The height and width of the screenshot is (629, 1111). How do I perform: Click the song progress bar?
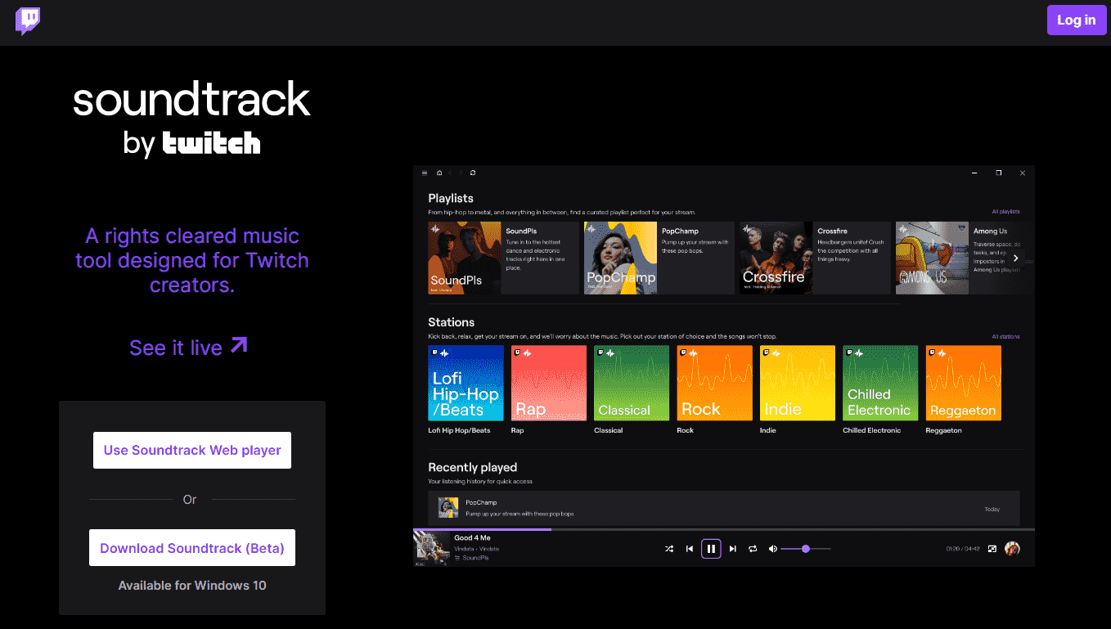point(724,530)
